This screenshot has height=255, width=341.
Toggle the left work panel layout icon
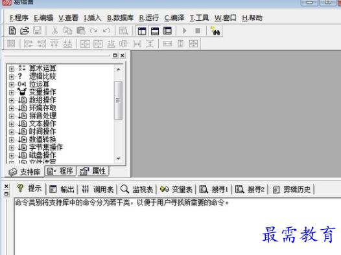[142, 31]
